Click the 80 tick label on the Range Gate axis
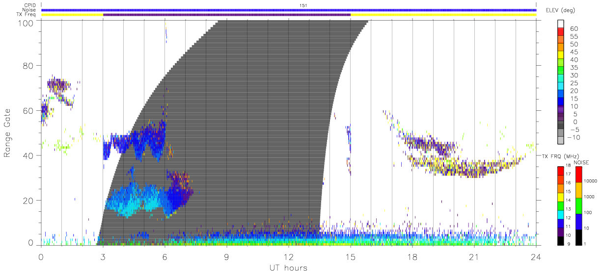Viewport: 603px width, 278px height. click(29, 65)
